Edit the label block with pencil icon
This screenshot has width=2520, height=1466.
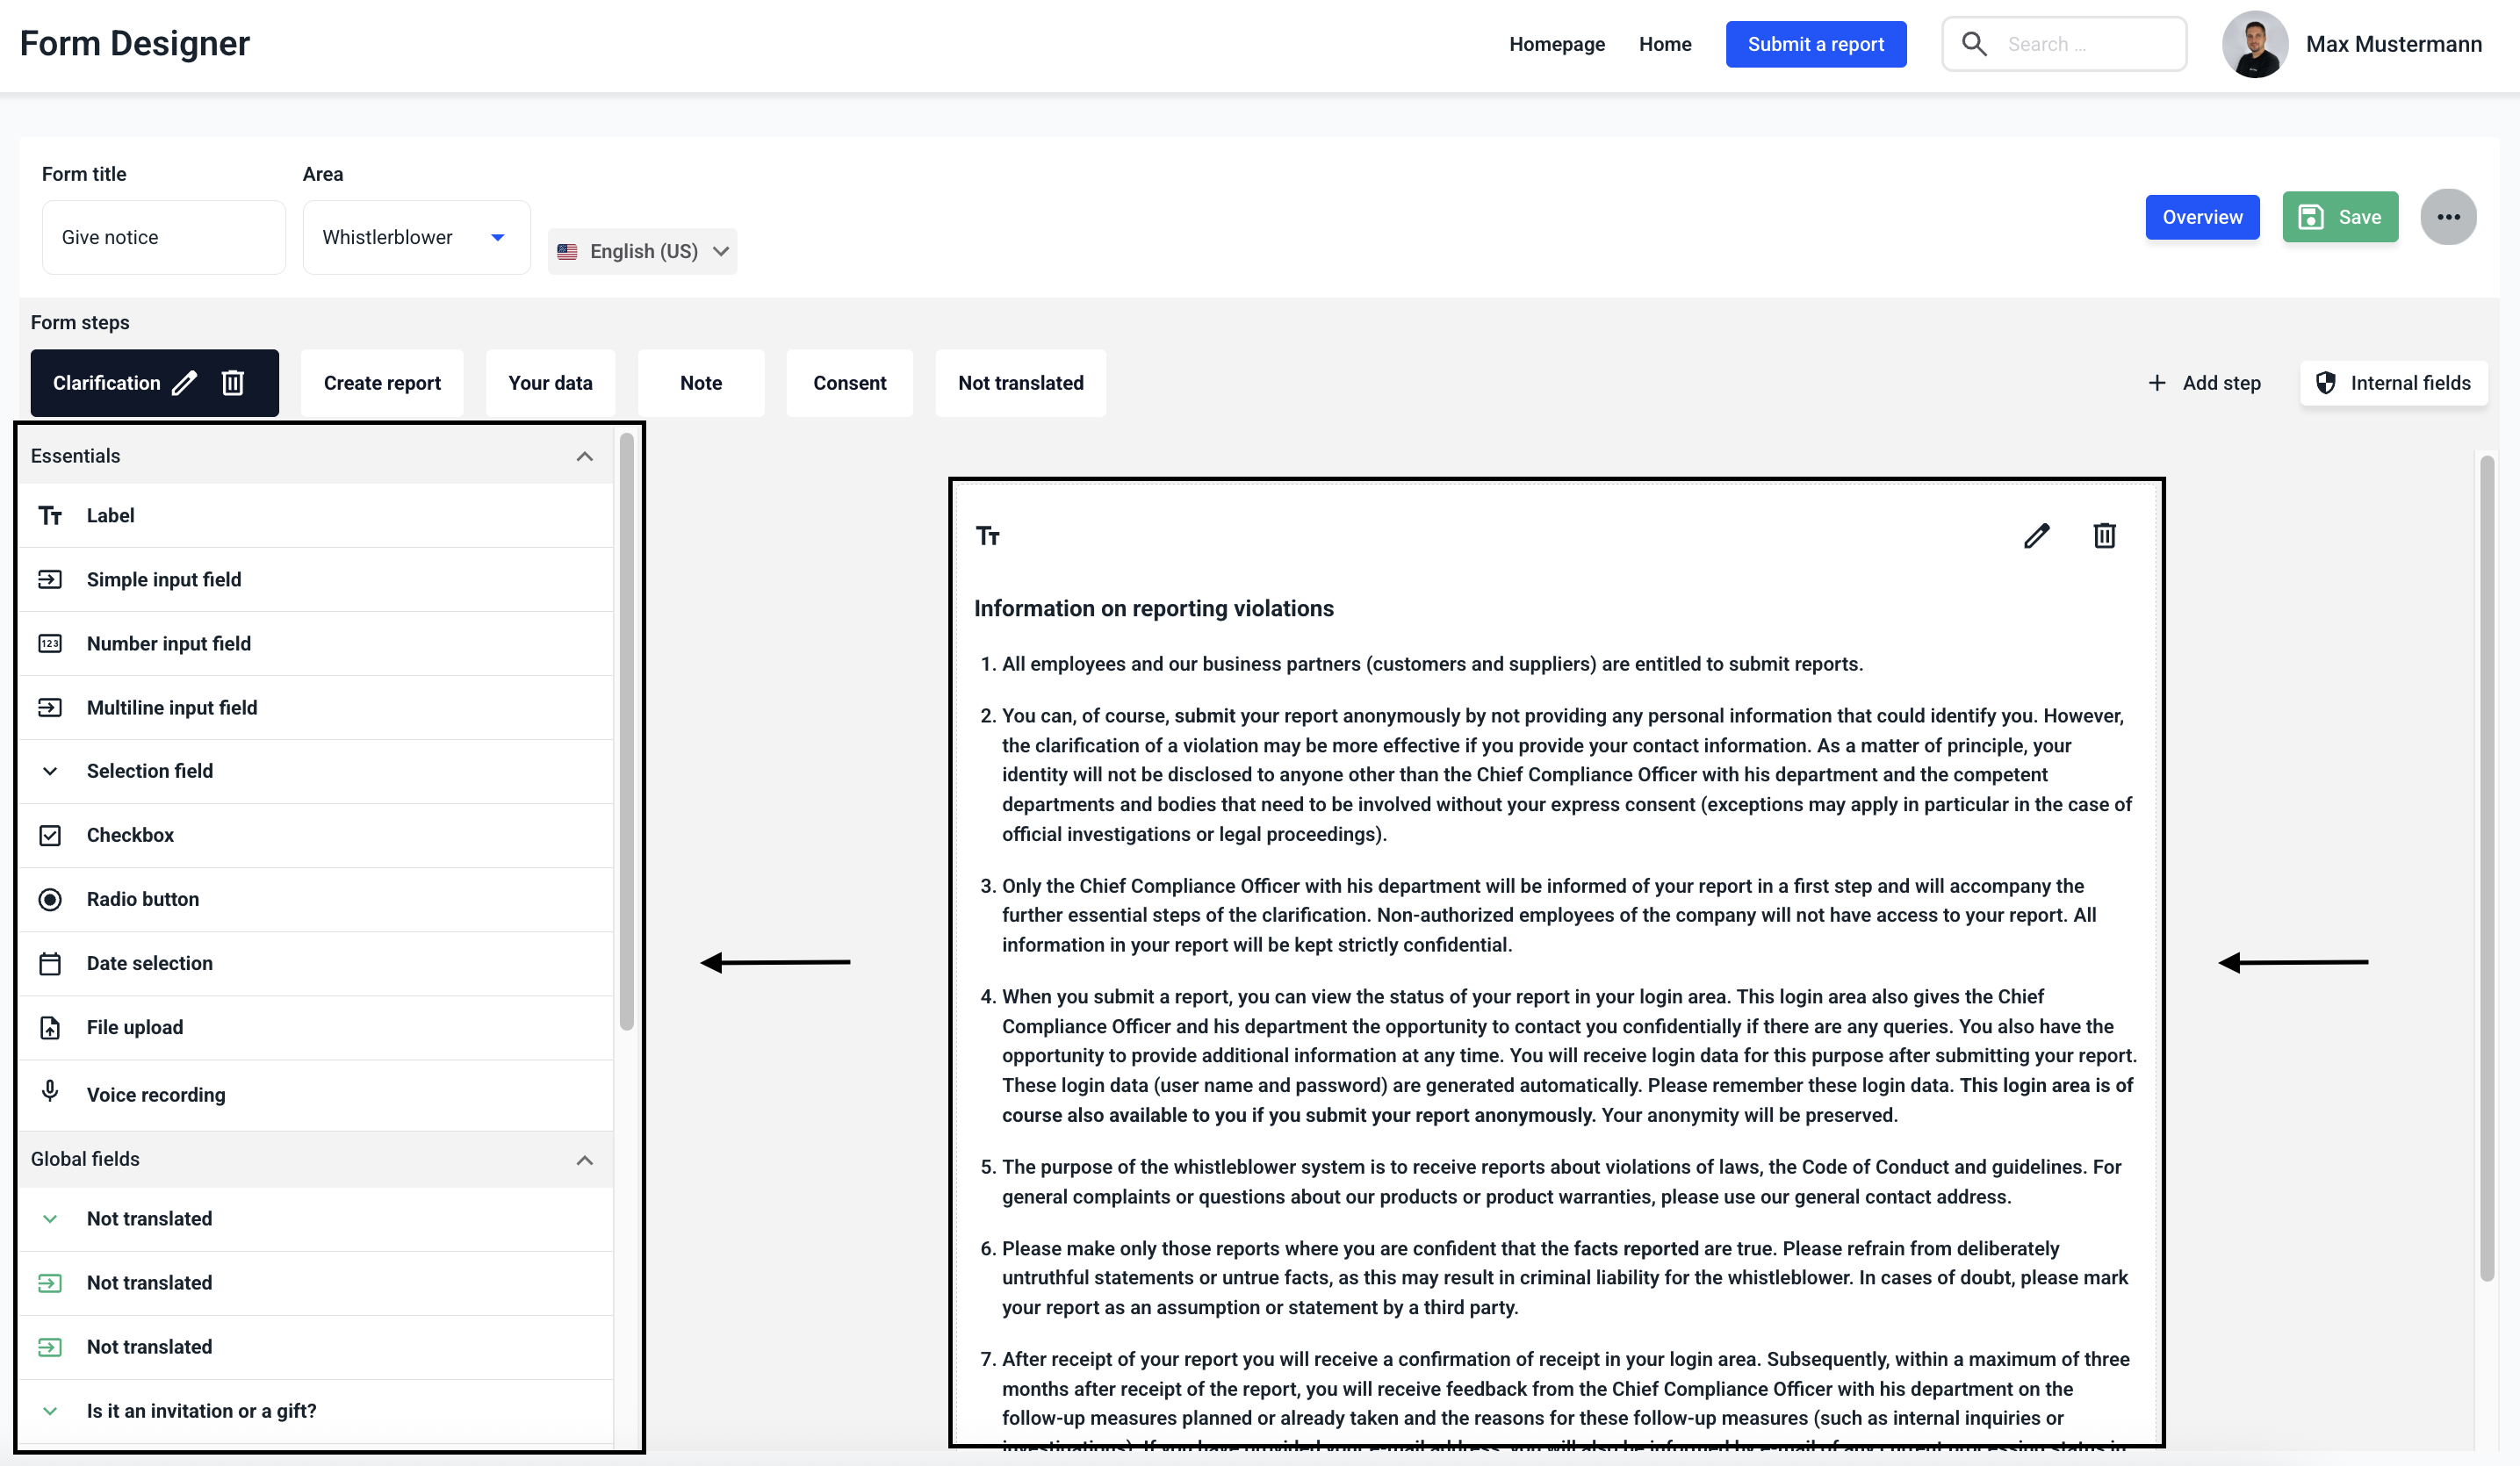[x=2036, y=536]
